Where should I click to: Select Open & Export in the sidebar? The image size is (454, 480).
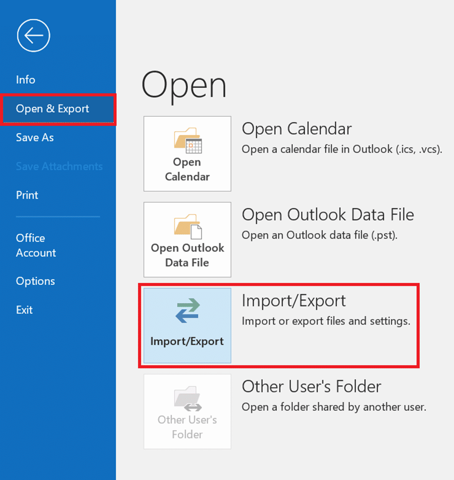coord(52,109)
